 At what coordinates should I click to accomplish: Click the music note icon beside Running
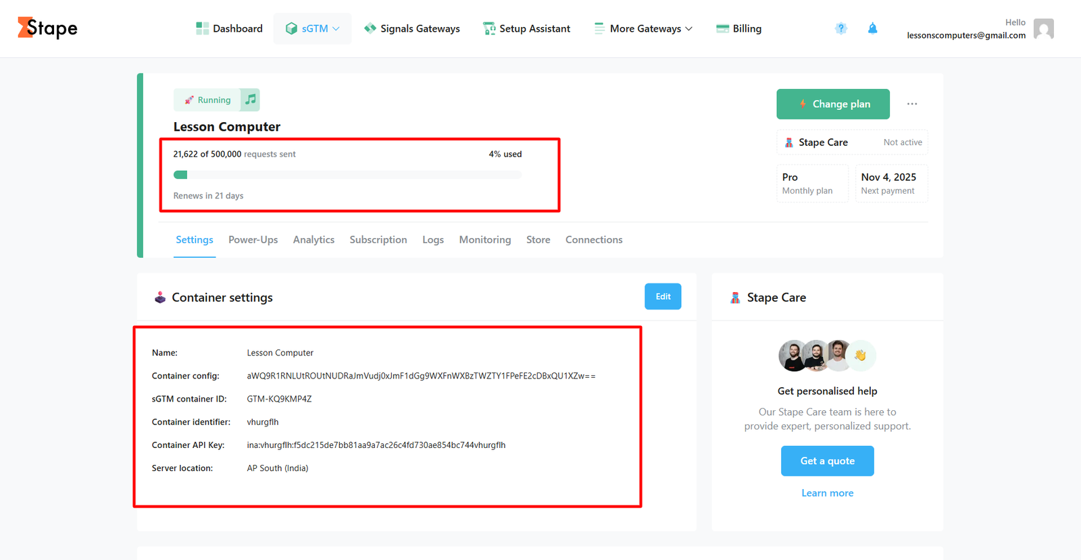[x=251, y=100]
